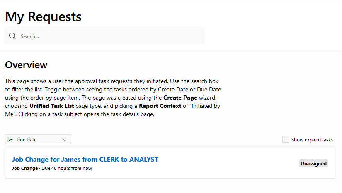The width and height of the screenshot is (342, 193).
Task: Select the Due Date label in the dropdown
Action: 27,140
